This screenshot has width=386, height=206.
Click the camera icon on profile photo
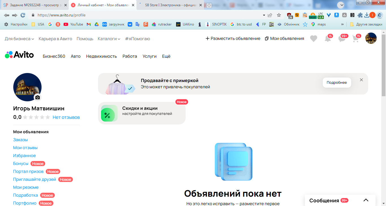[38, 97]
